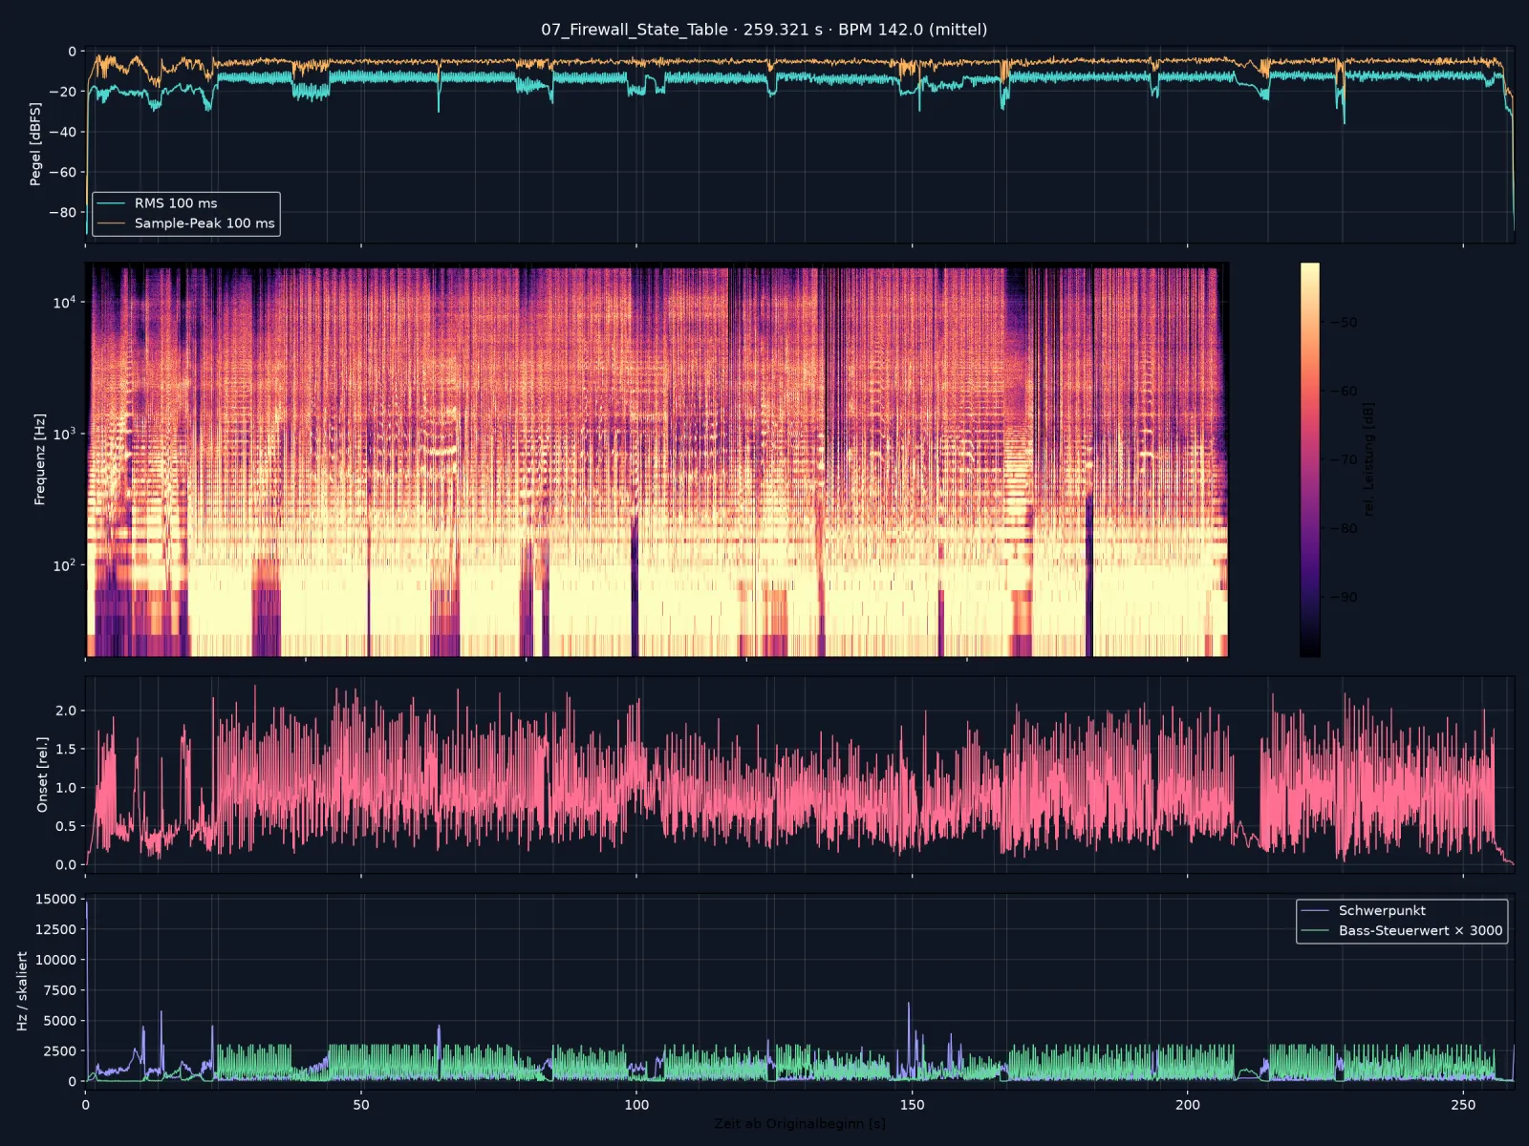This screenshot has height=1146, width=1529.
Task: Click the −60 tick on Pegel axis
Action: coord(62,173)
